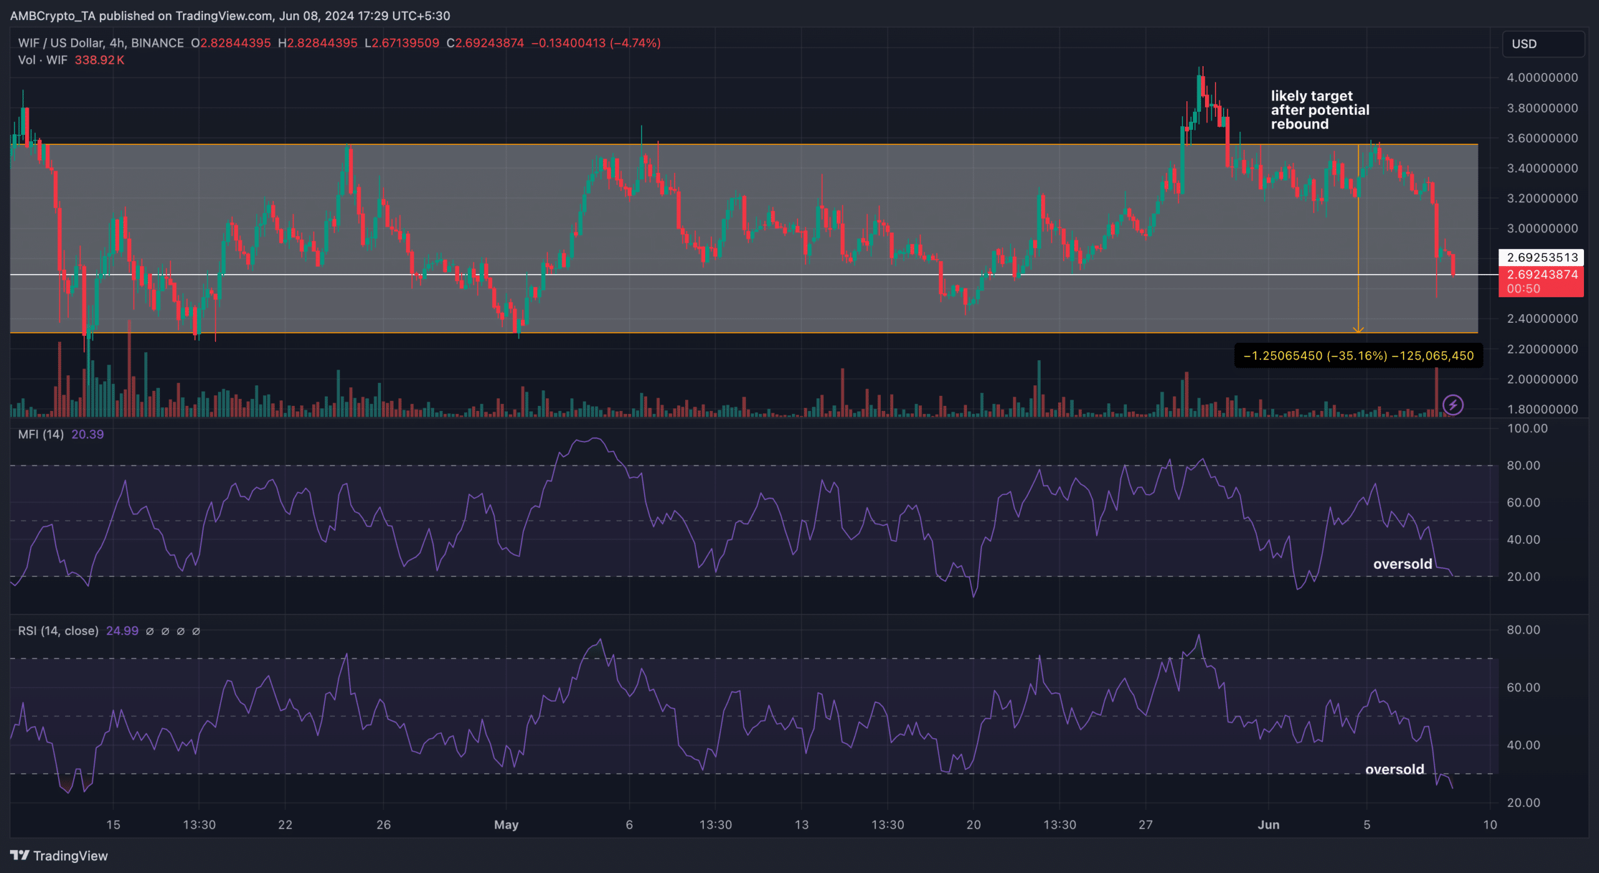This screenshot has height=873, width=1599.
Task: Click the WIF / US Dollar symbol title
Action: (x=101, y=43)
